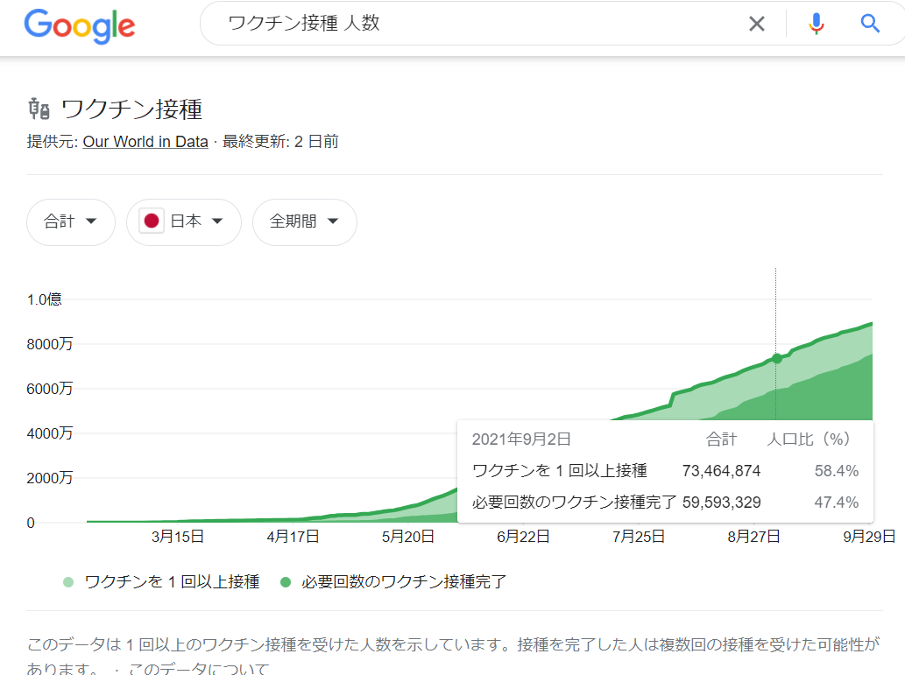The height and width of the screenshot is (675, 905).
Task: Select the tooltip column header 人口比 (%)
Action: coord(808,439)
